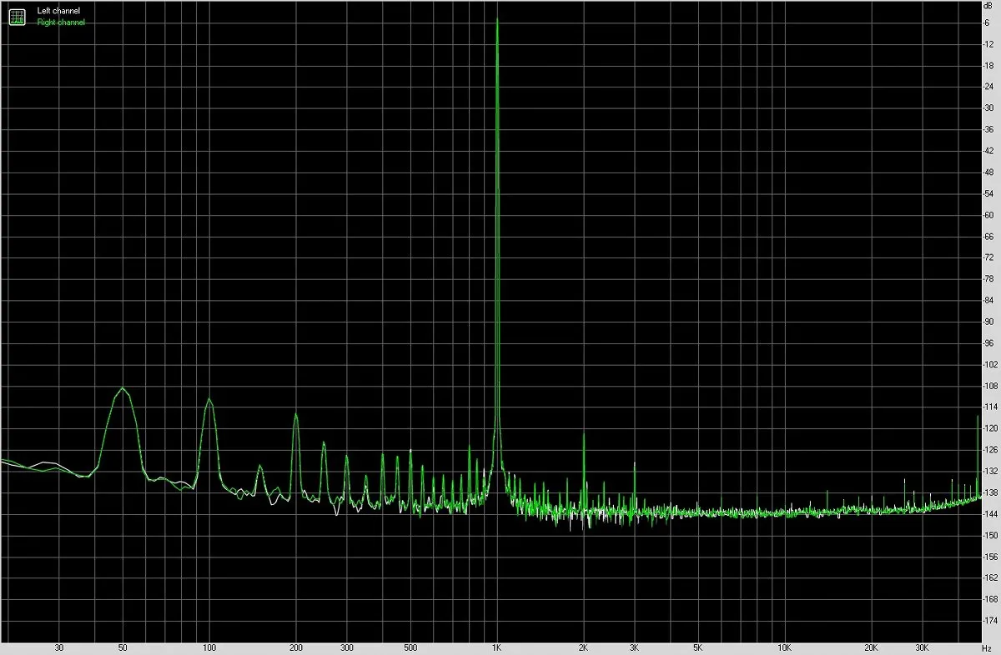Click the -12 amplitude axis label

click(988, 43)
